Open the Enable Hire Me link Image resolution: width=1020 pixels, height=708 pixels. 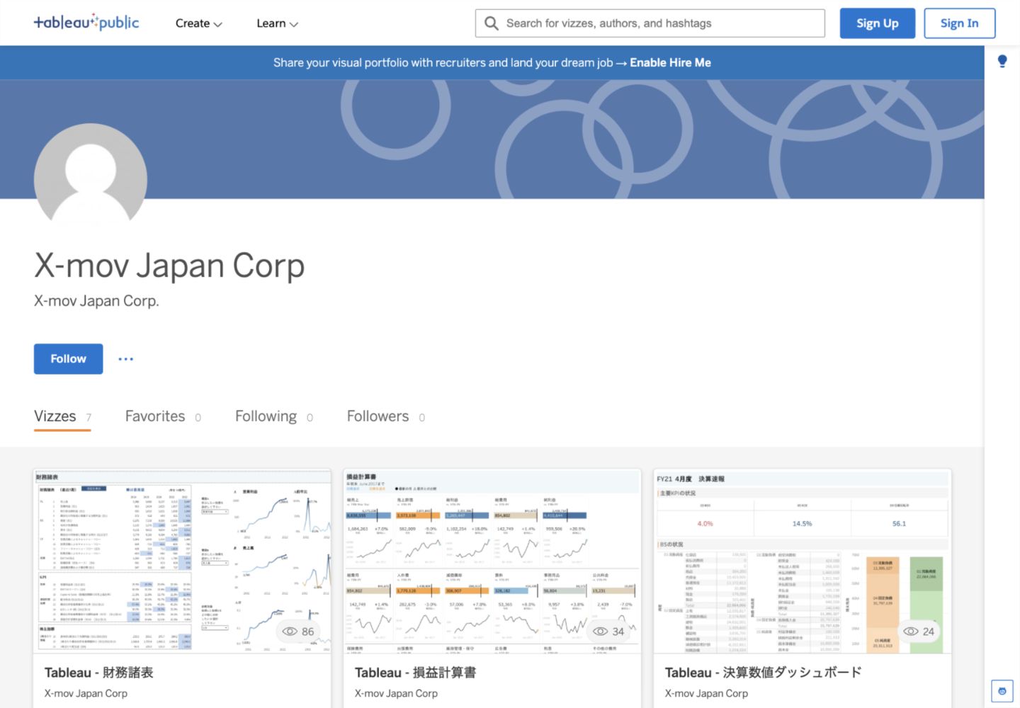[670, 62]
